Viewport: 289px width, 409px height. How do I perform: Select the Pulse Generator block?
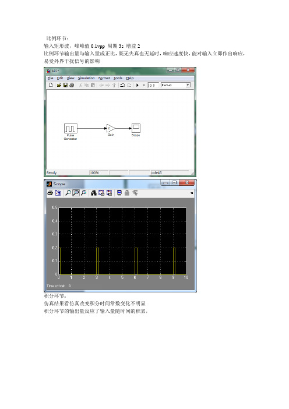coord(71,128)
